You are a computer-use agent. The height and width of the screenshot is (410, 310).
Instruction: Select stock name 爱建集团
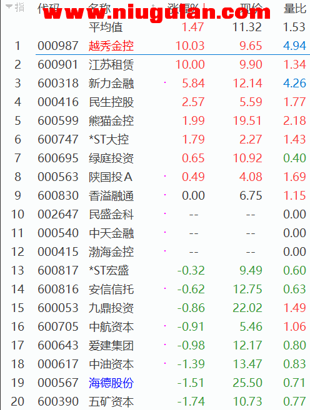[111, 346]
